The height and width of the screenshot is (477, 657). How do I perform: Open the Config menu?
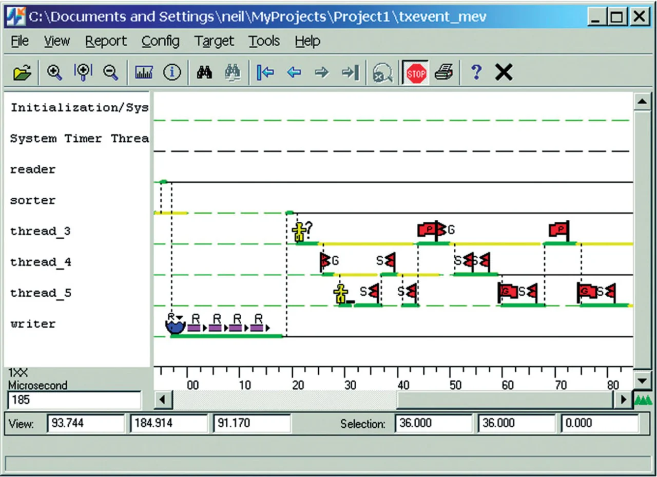pyautogui.click(x=161, y=41)
